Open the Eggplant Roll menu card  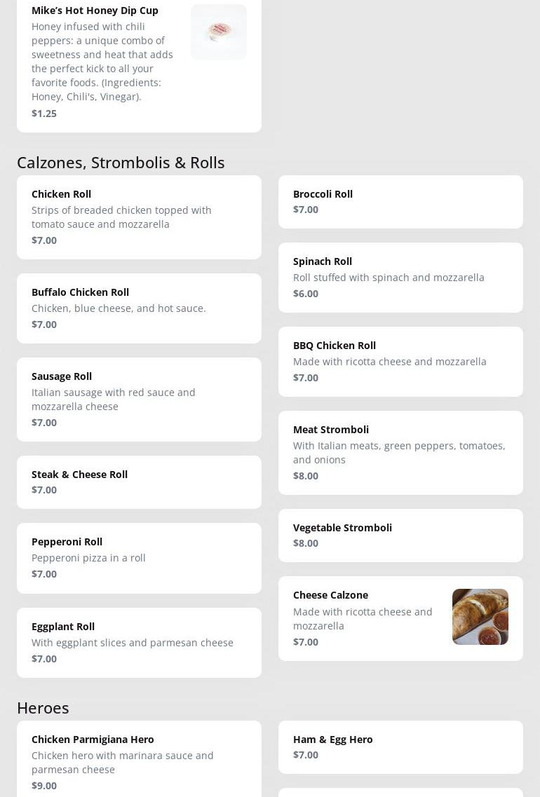[x=139, y=642]
